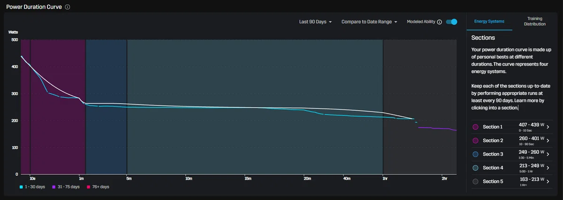Switch to the Energy Systems tab
The height and width of the screenshot is (200, 563).
point(489,21)
